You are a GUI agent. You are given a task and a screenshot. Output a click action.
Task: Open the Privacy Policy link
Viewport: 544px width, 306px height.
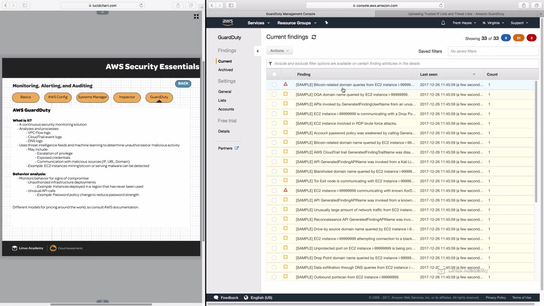click(x=496, y=297)
